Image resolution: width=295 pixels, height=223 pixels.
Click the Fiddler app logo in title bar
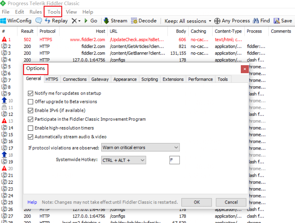click(x=3, y=4)
